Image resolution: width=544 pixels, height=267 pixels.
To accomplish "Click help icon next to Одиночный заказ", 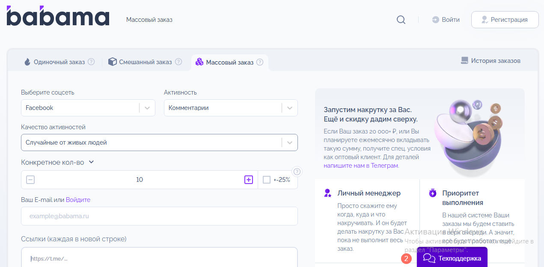I will tap(91, 62).
